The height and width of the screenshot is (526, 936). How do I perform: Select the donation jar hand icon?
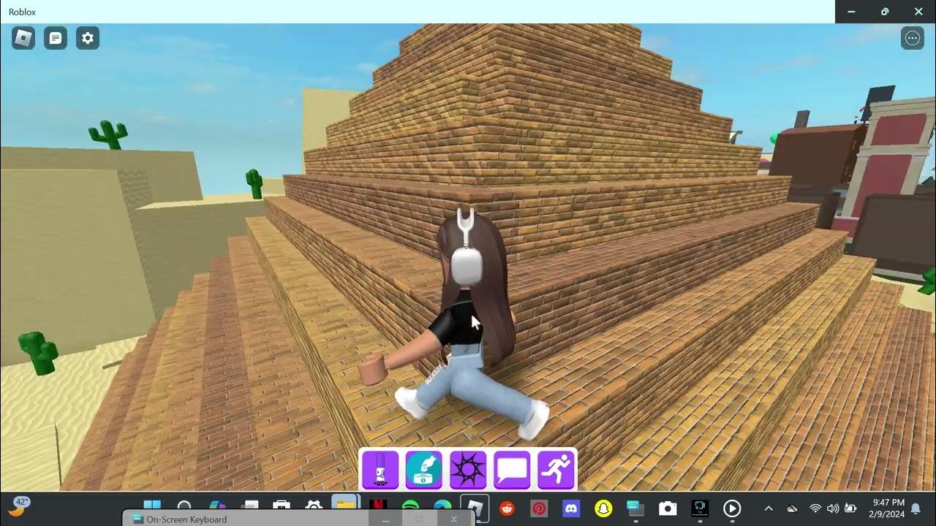pos(424,470)
